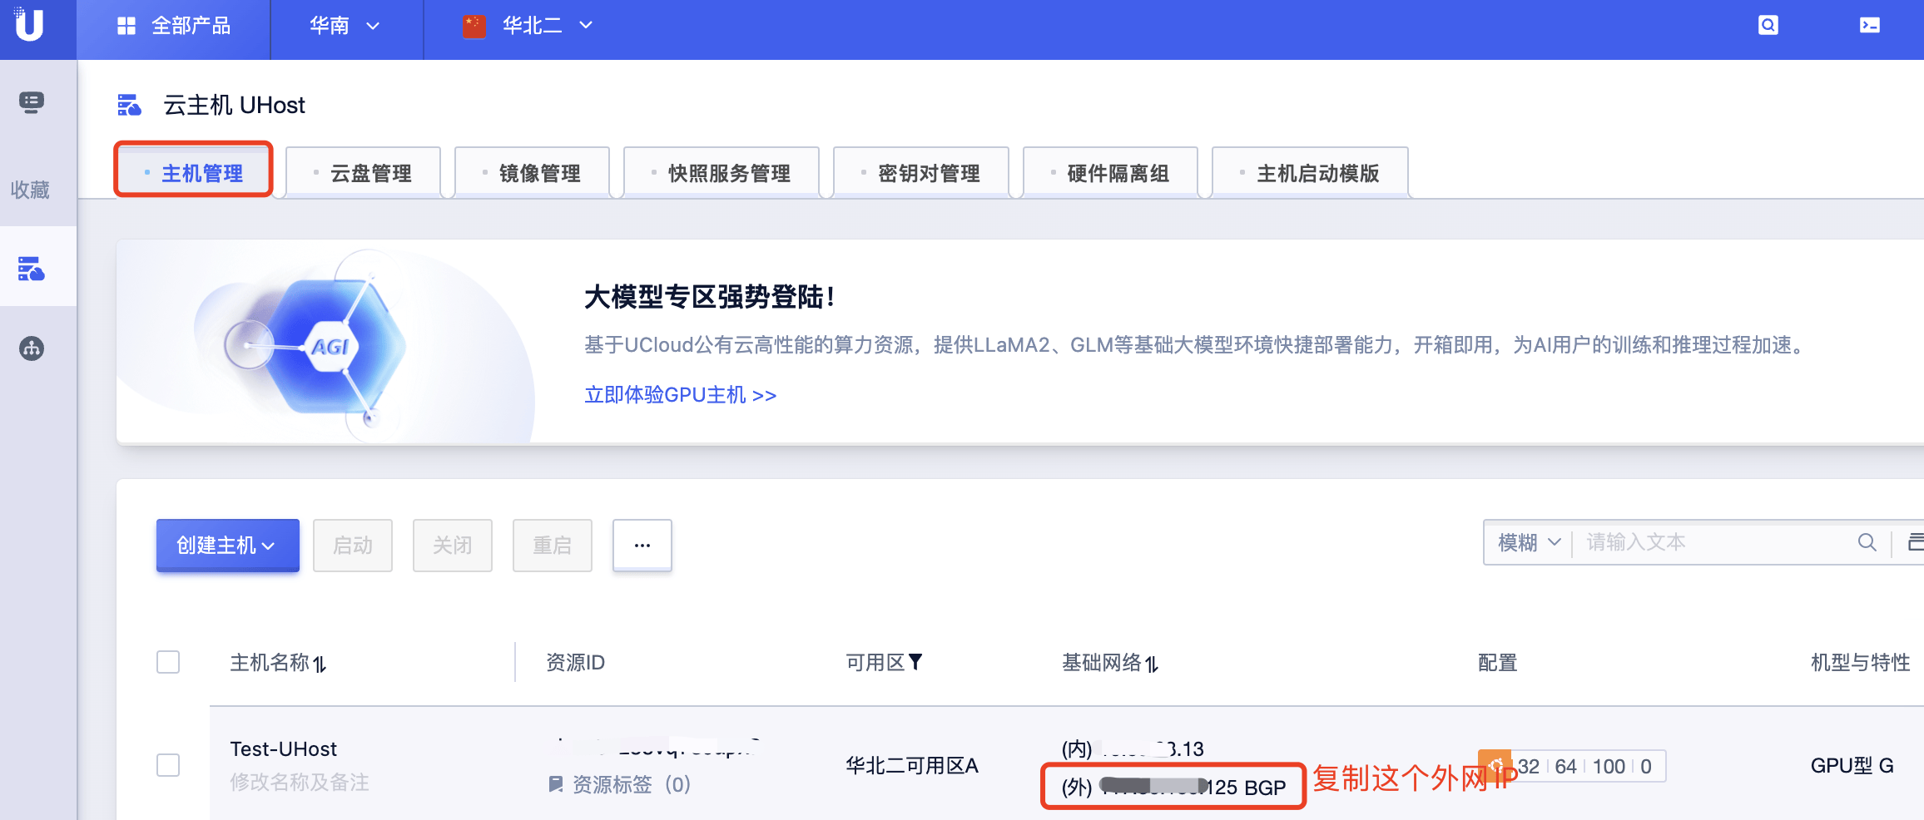
Task: Open the 创建主机 dropdown button
Action: (227, 546)
